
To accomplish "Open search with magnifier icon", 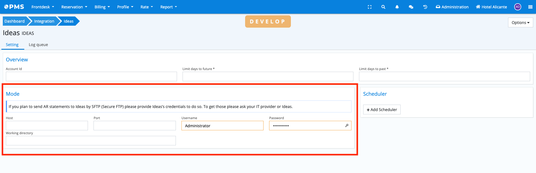I will point(383,7).
